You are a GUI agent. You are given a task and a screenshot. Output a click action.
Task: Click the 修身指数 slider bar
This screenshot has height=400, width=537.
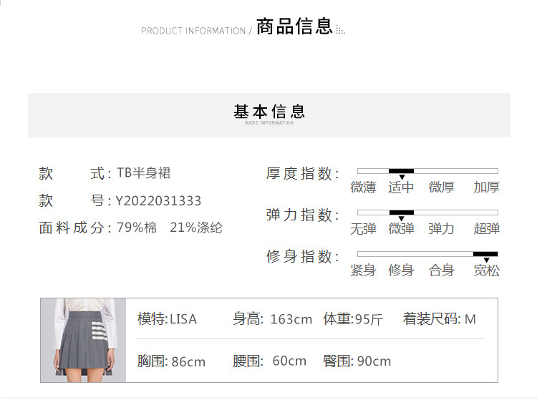[427, 254]
